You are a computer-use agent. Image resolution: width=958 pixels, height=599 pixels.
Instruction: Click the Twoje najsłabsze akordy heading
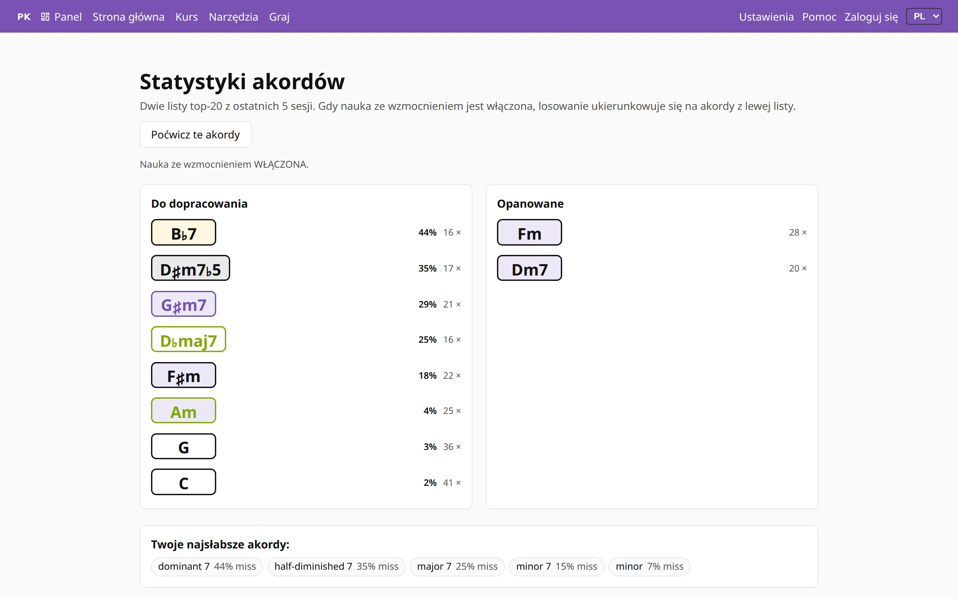[220, 544]
